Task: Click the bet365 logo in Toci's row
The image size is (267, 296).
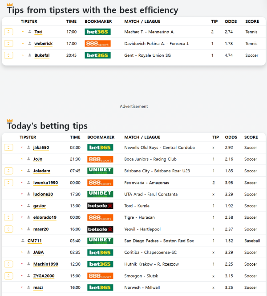Action: pyautogui.click(x=97, y=32)
